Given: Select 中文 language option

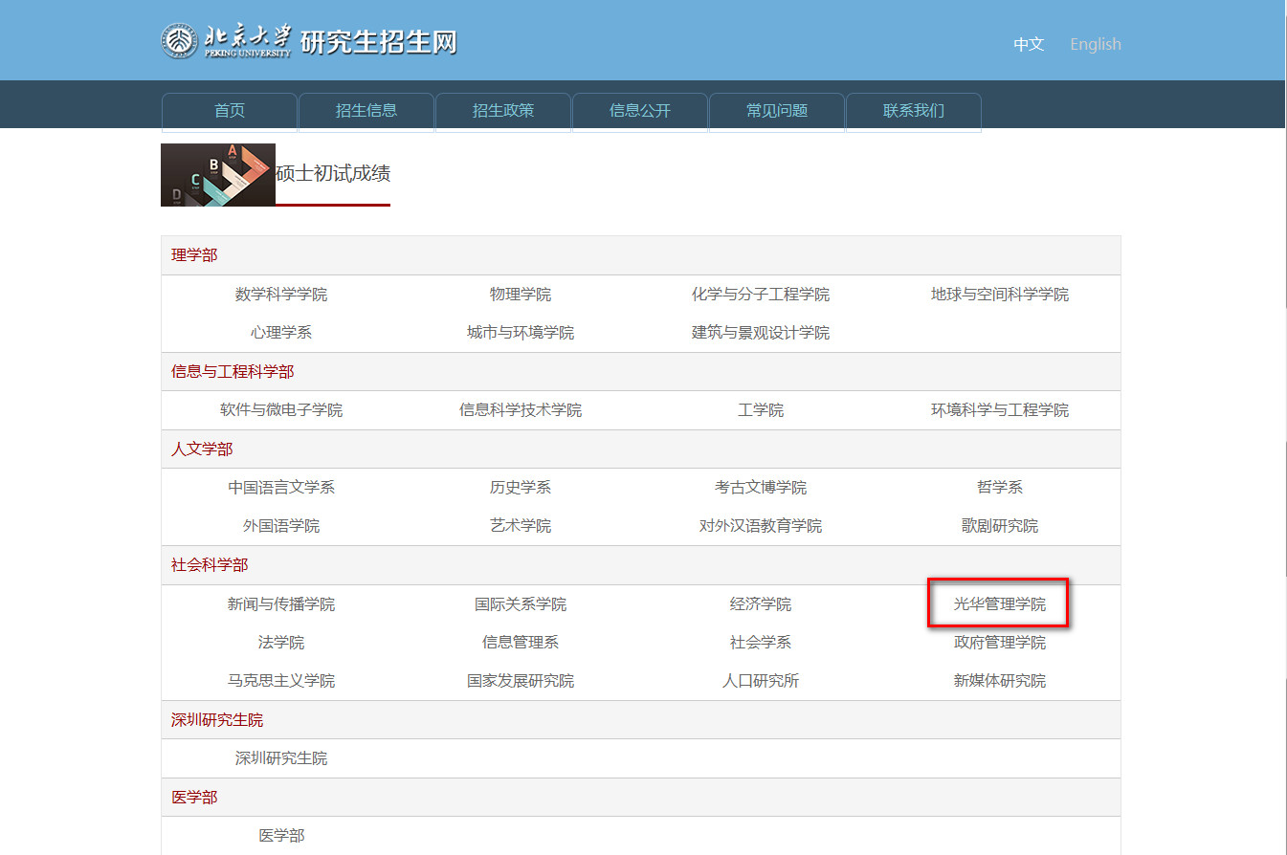Looking at the screenshot, I should pyautogui.click(x=1029, y=44).
